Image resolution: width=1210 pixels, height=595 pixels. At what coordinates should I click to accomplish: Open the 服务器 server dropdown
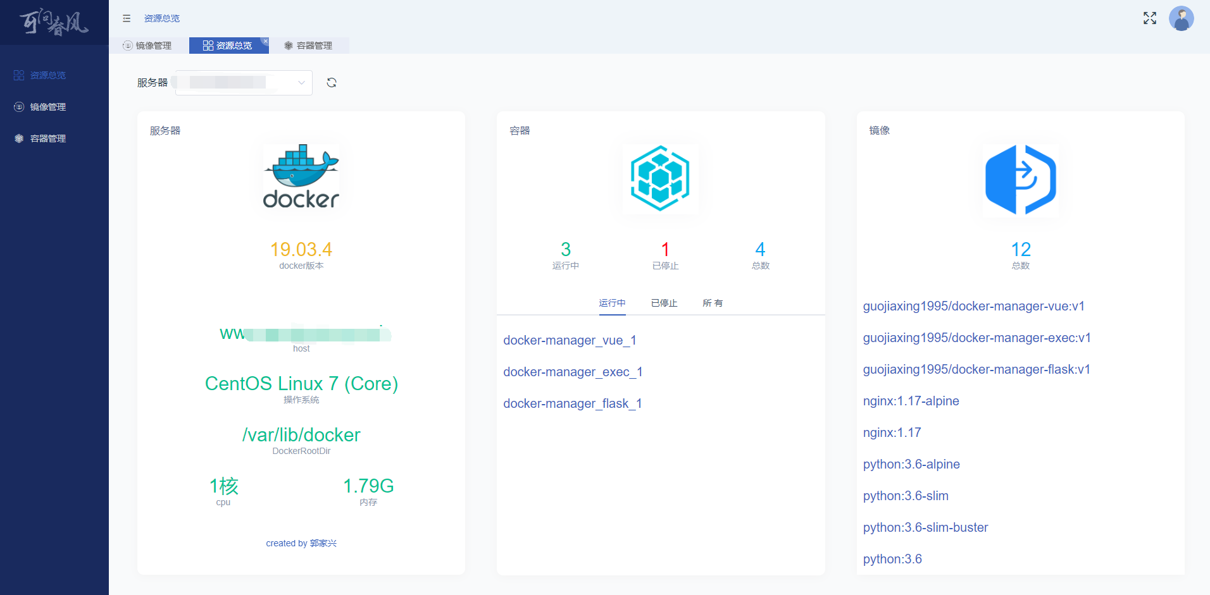click(244, 83)
